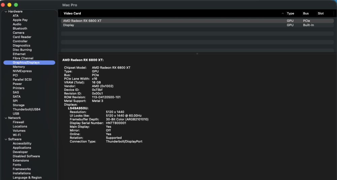This screenshot has height=180, width=337.
Task: Click the Vendor value AMD (0x1002)
Action: click(x=102, y=86)
